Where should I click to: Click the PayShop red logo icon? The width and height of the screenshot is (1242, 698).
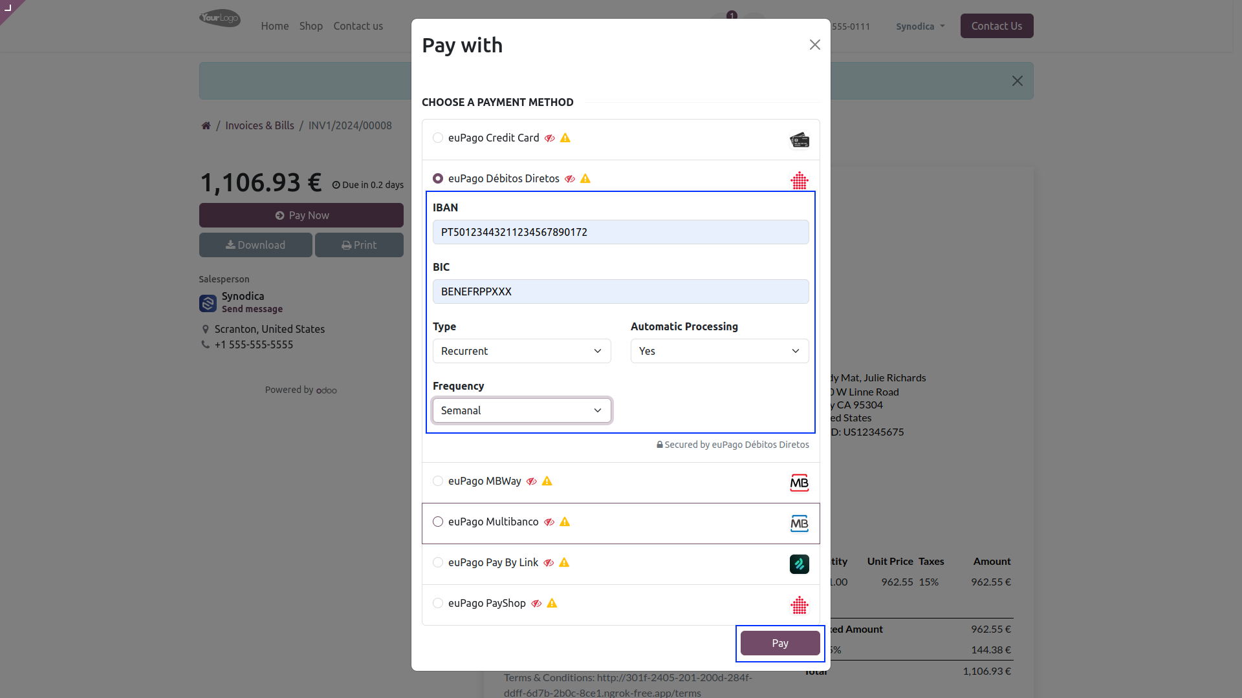800,605
